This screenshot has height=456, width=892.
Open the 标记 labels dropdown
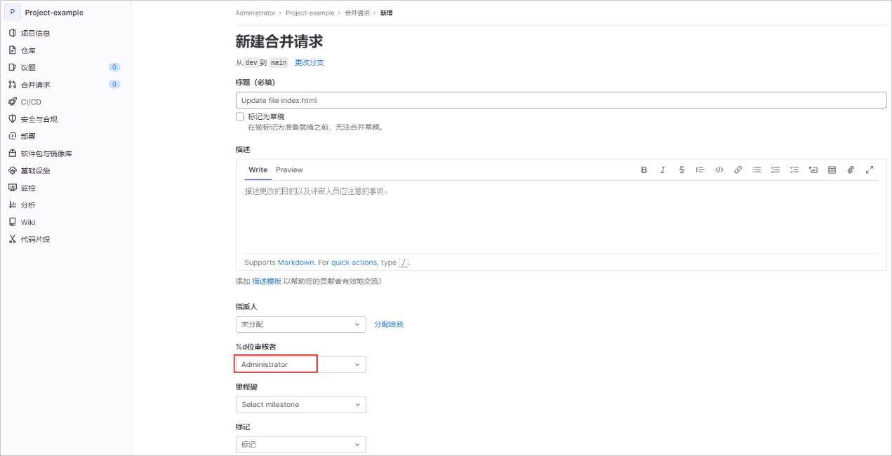point(300,444)
